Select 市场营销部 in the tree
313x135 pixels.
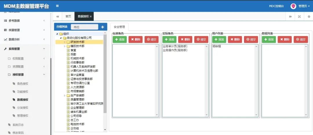point(77,91)
